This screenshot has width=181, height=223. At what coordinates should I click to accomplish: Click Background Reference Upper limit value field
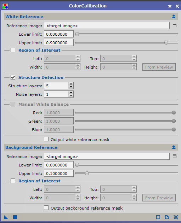[59, 174]
